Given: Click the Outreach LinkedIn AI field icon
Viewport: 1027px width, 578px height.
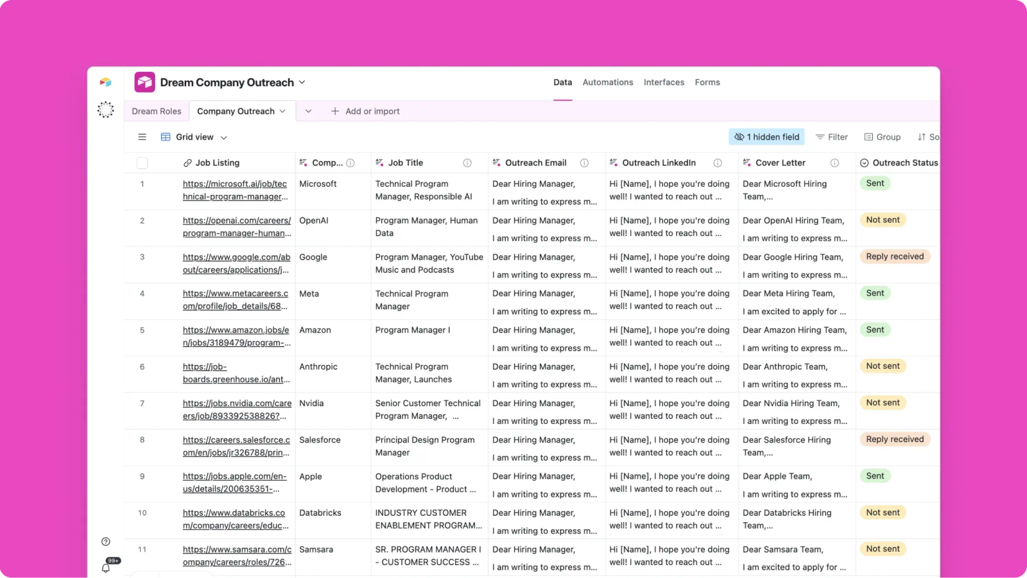Looking at the screenshot, I should coord(614,163).
